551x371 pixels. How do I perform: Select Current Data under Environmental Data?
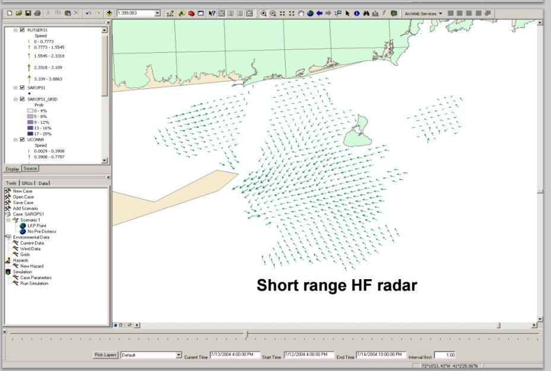(x=32, y=243)
